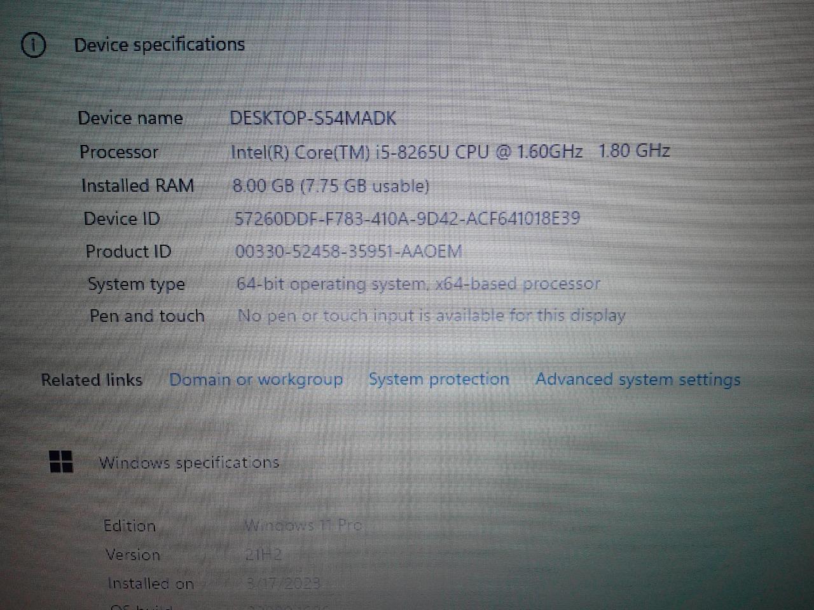Viewport: 814px width, 610px height.
Task: Collapse the Windows specifications section header
Action: click(x=189, y=463)
